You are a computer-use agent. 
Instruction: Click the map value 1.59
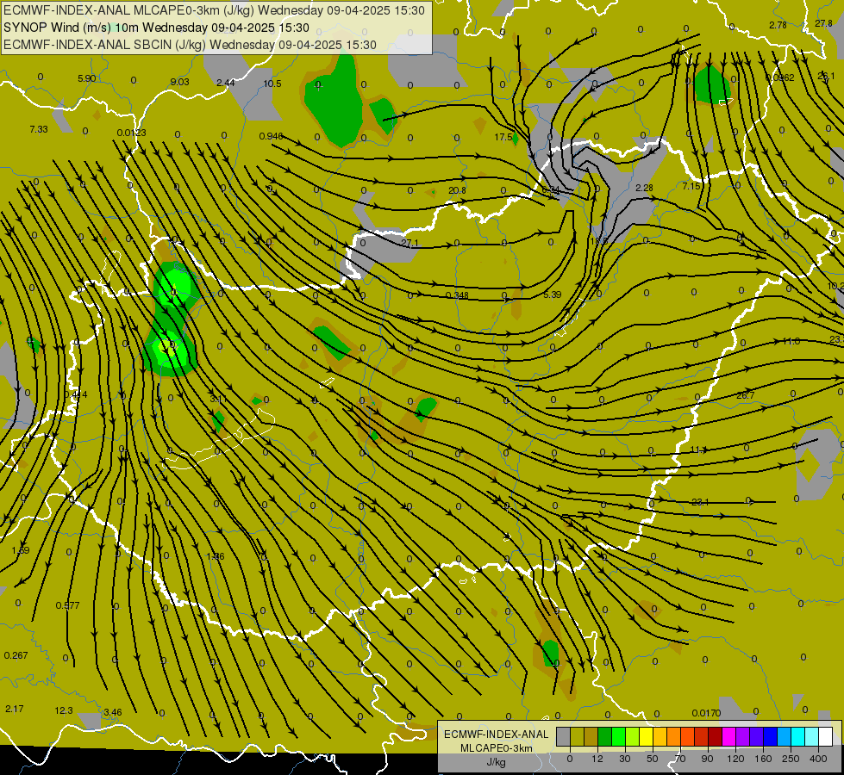21,550
